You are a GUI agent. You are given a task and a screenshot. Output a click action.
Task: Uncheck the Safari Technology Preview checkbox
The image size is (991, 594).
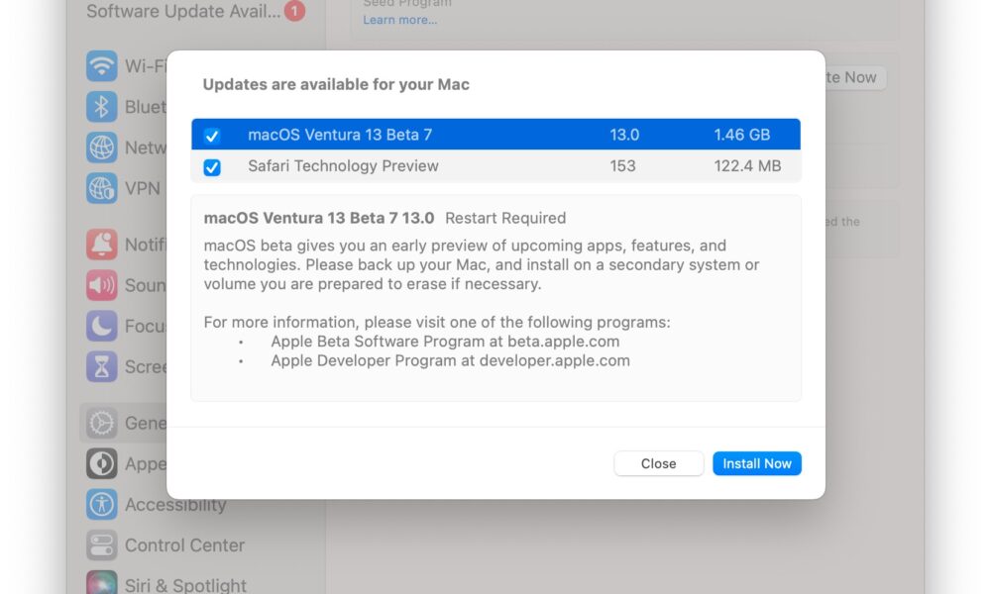212,167
